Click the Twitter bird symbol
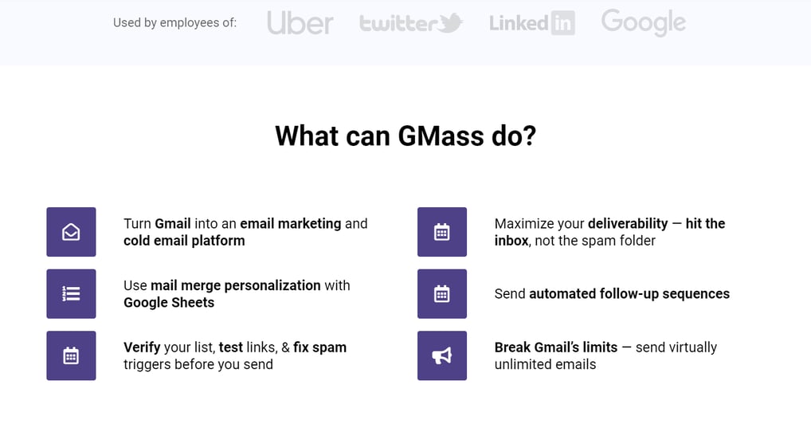 click(450, 23)
